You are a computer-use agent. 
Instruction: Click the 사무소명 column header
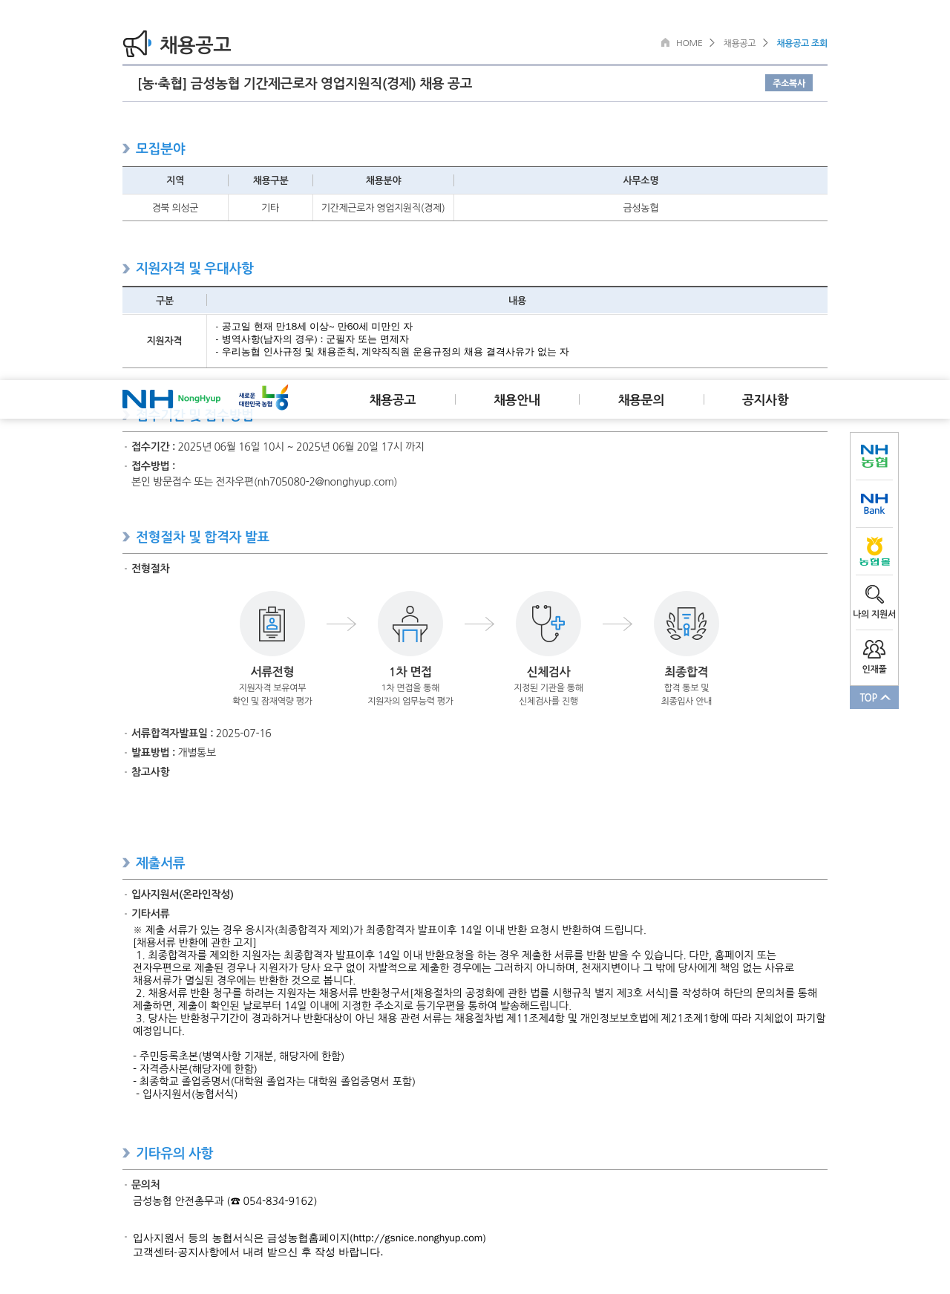641,180
